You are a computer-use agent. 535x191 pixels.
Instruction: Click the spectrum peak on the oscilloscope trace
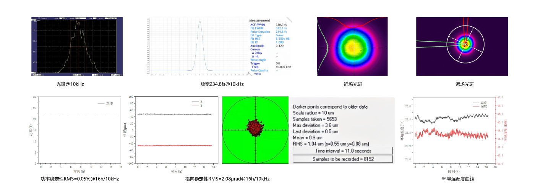click(78, 22)
